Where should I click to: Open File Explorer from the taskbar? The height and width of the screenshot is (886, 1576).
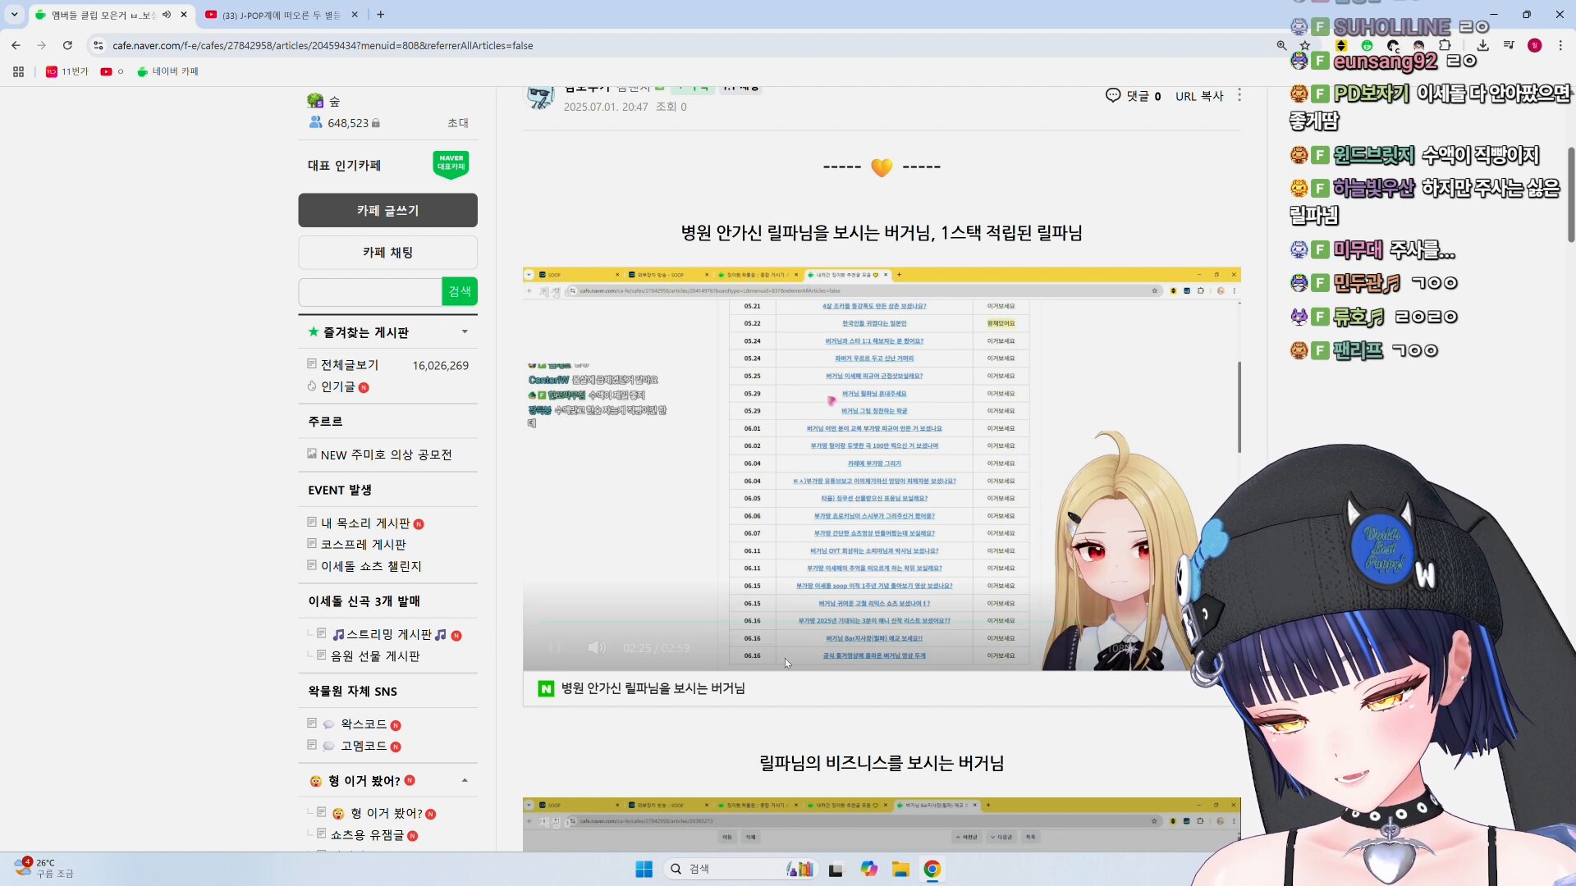click(900, 870)
